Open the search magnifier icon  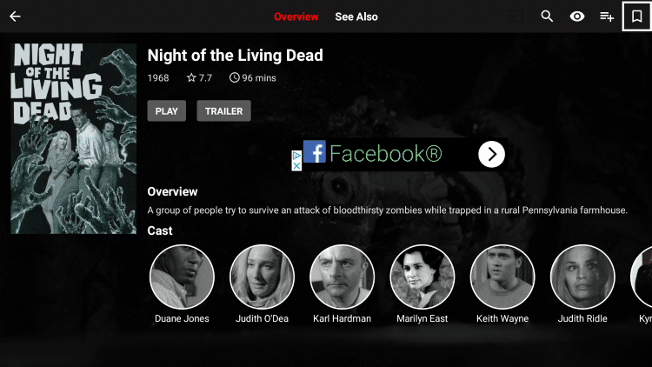point(547,17)
